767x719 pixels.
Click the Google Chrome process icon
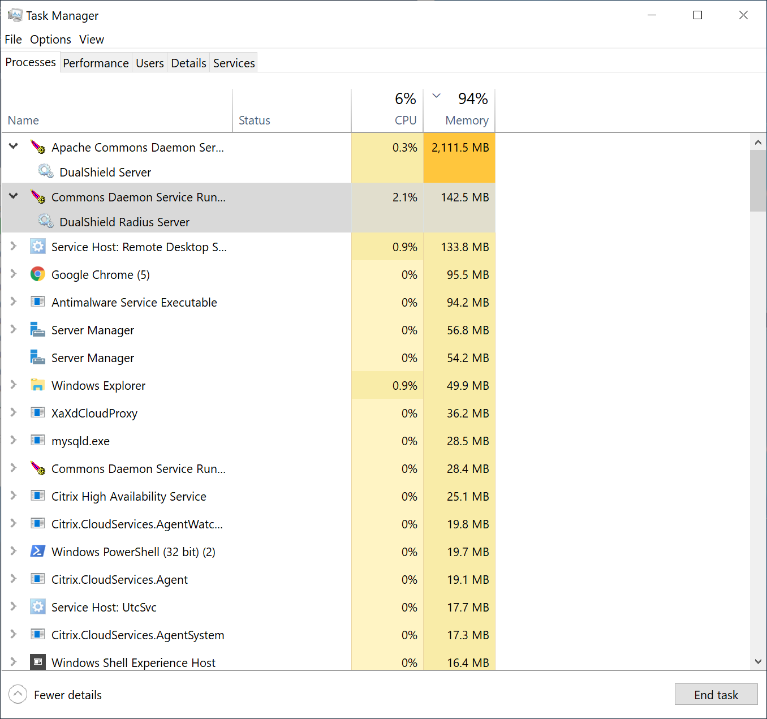coord(38,274)
